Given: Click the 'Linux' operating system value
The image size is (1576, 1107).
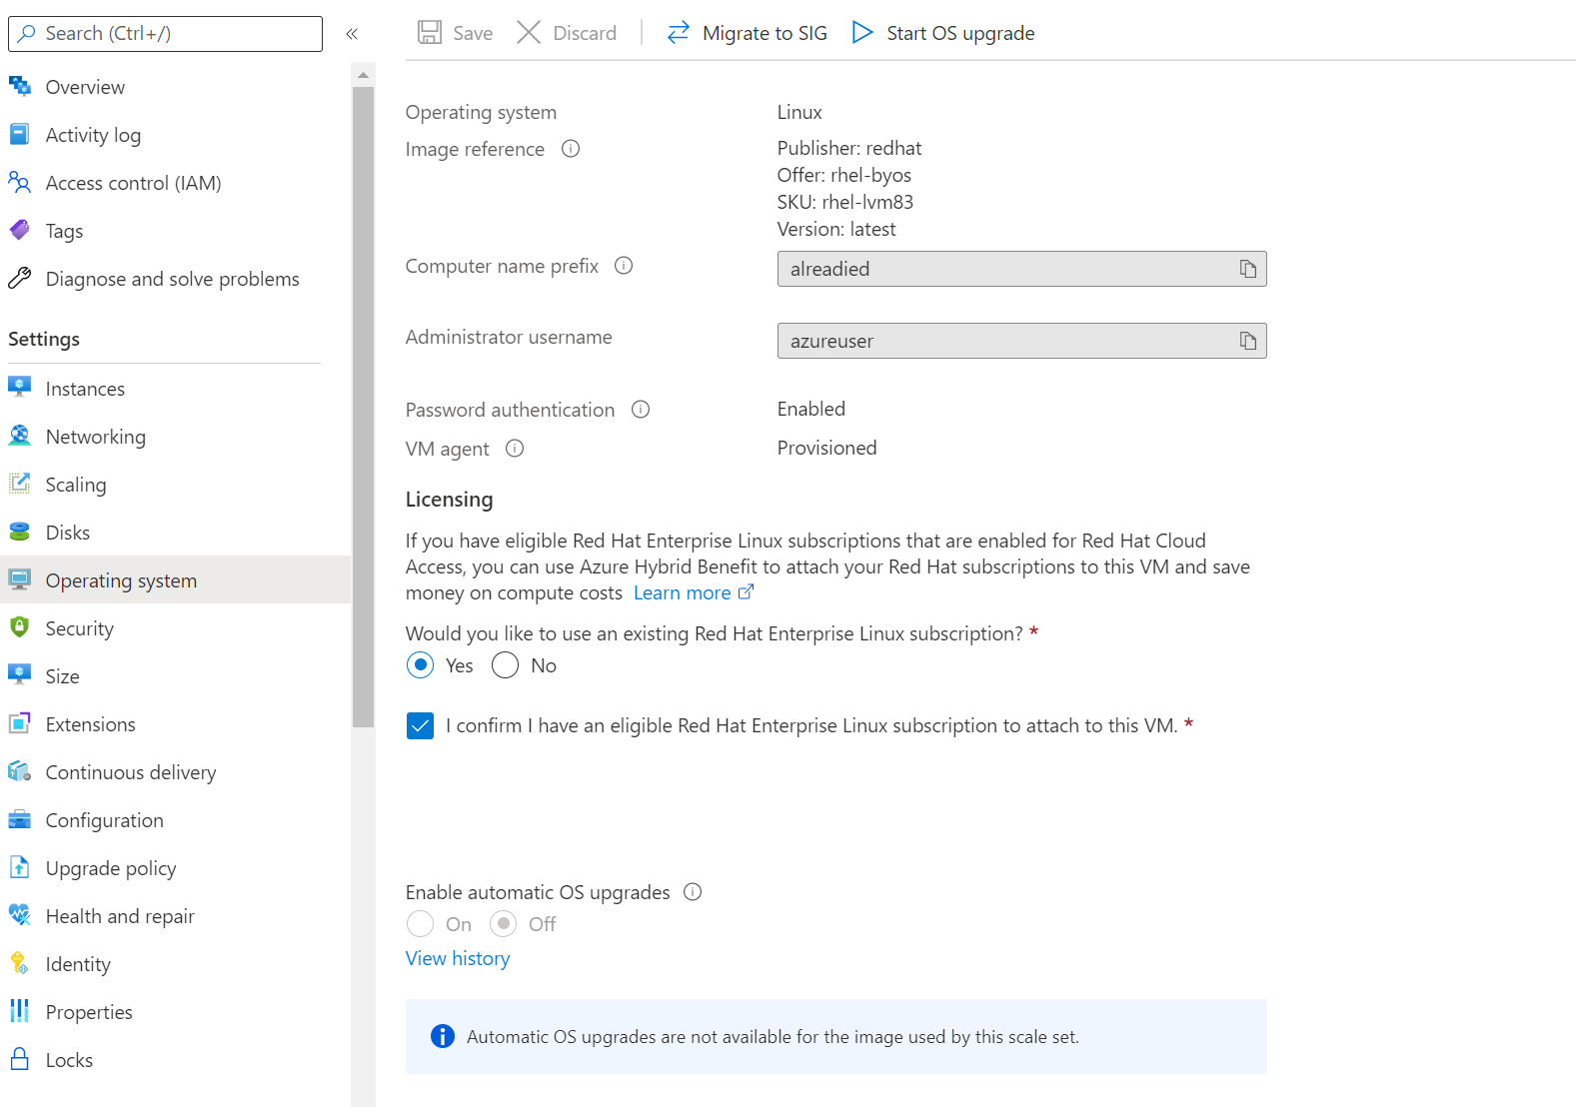Looking at the screenshot, I should pos(799,112).
